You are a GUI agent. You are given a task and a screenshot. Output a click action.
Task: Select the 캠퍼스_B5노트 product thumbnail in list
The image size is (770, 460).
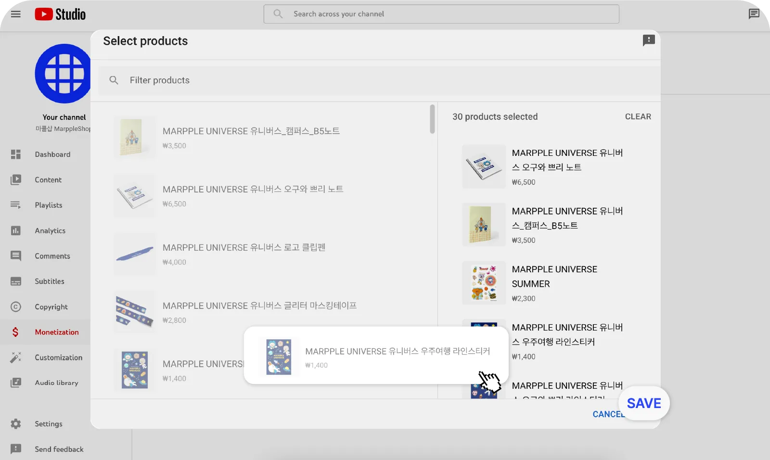tap(135, 137)
